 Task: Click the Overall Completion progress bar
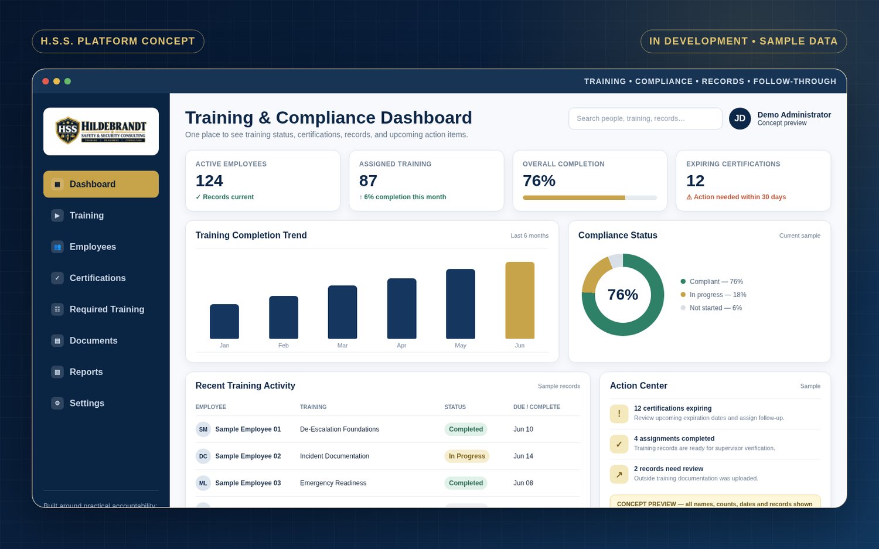590,197
